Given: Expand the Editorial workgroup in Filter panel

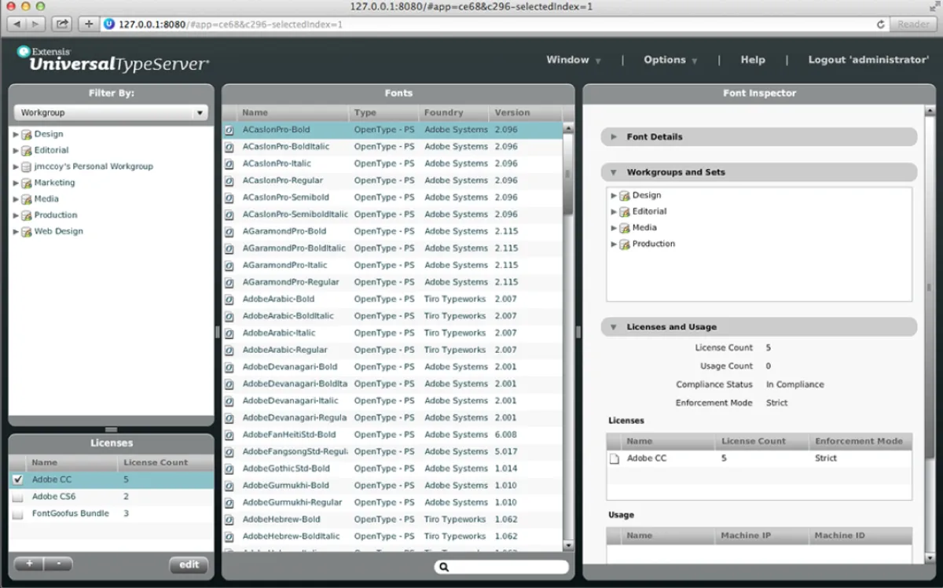Looking at the screenshot, I should (16, 150).
